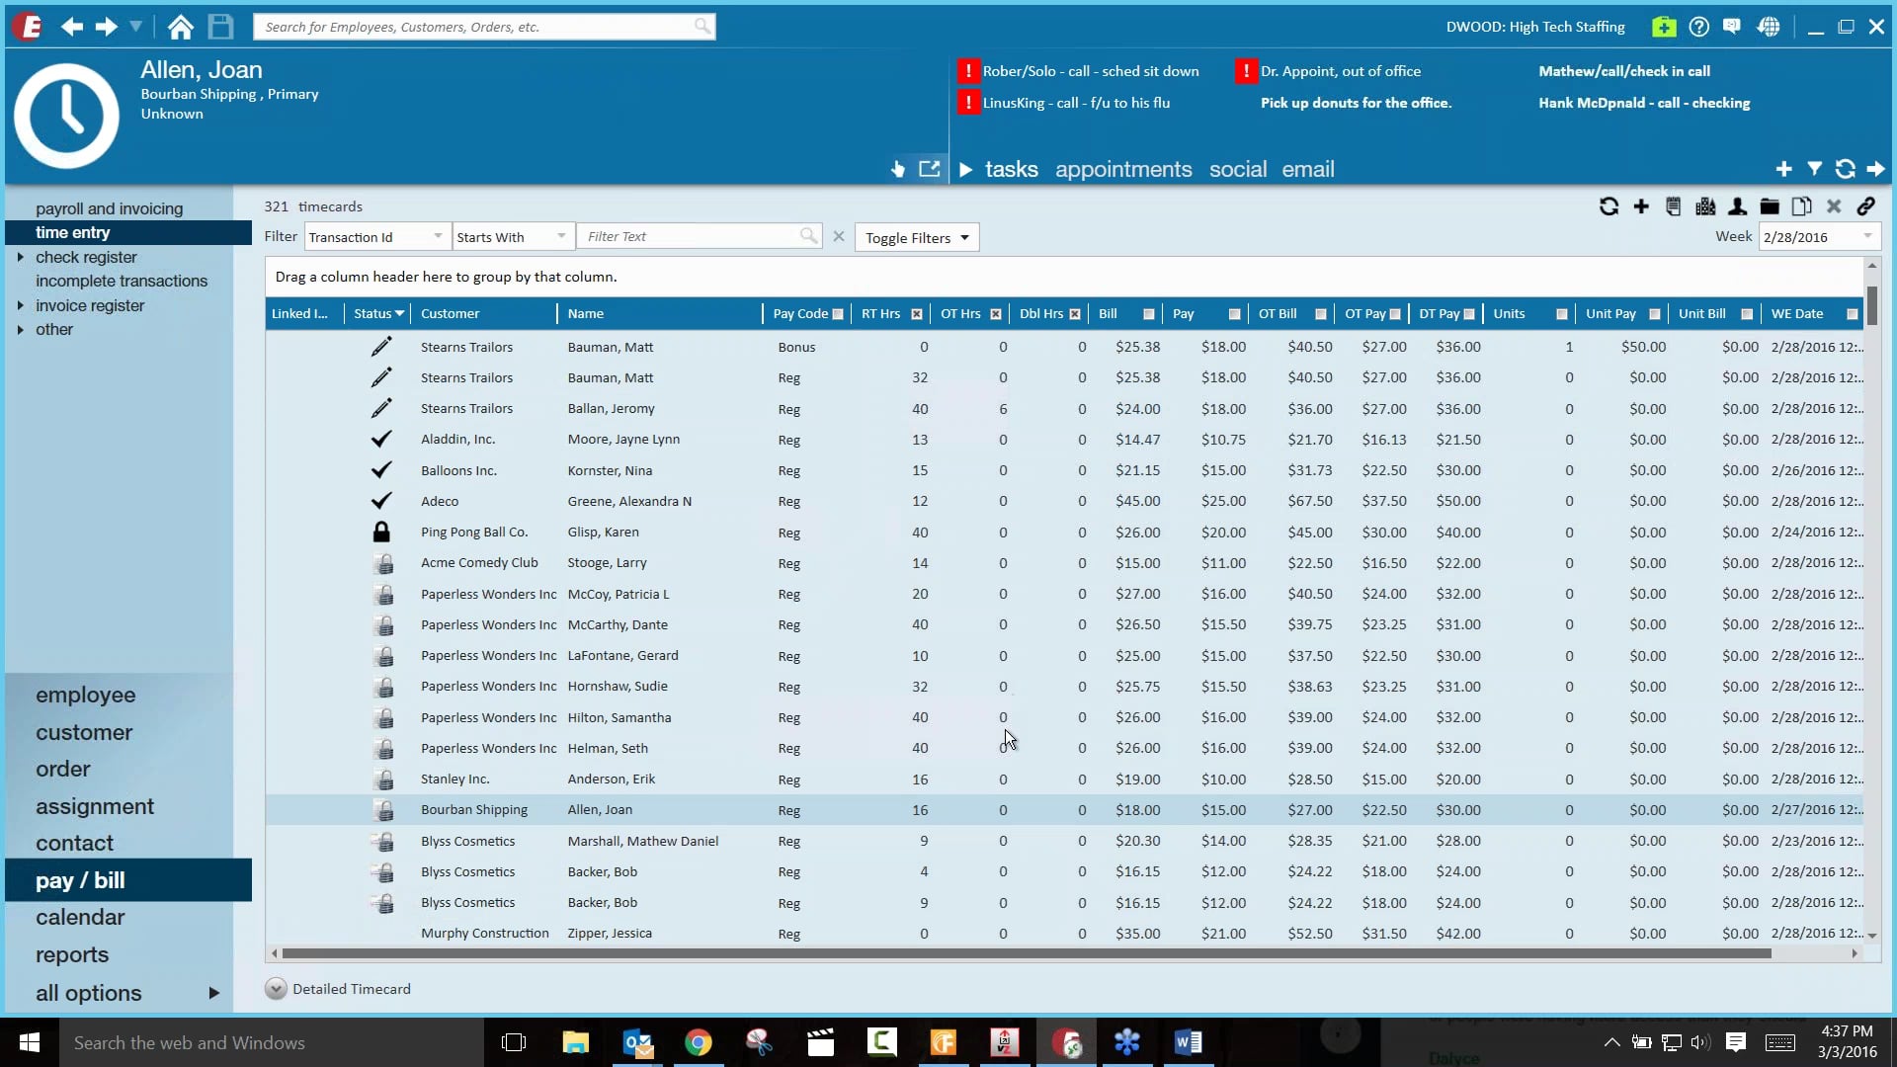This screenshot has width=1897, height=1067.
Task: Open the social tab
Action: pos(1238,169)
